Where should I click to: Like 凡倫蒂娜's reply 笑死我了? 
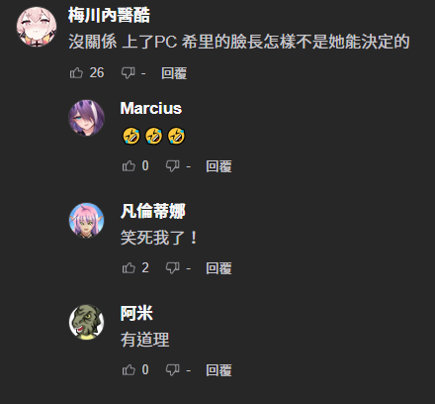(129, 267)
